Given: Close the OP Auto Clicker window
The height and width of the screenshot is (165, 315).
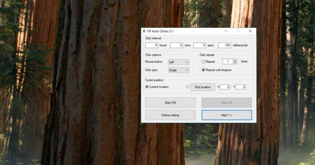Looking at the screenshot, I should tap(250, 31).
